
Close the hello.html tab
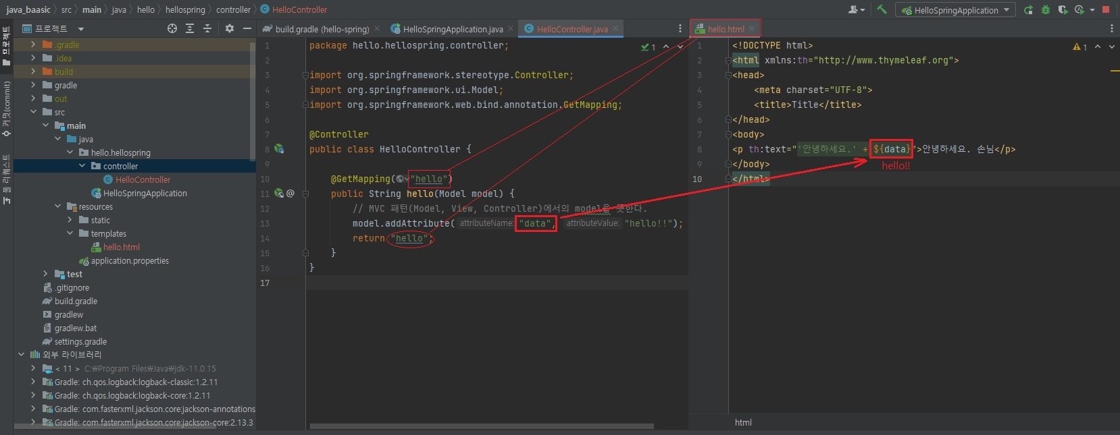tap(752, 29)
